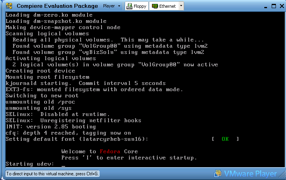The image size is (286, 180).
Task: Expand the Player menu dropdown arrow
Action: [x=119, y=6]
